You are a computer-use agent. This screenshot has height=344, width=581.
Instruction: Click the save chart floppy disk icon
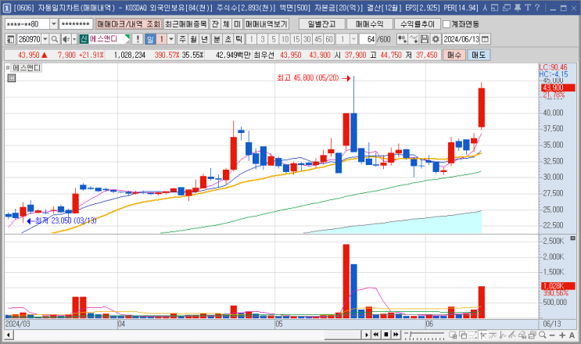pyautogui.click(x=425, y=39)
